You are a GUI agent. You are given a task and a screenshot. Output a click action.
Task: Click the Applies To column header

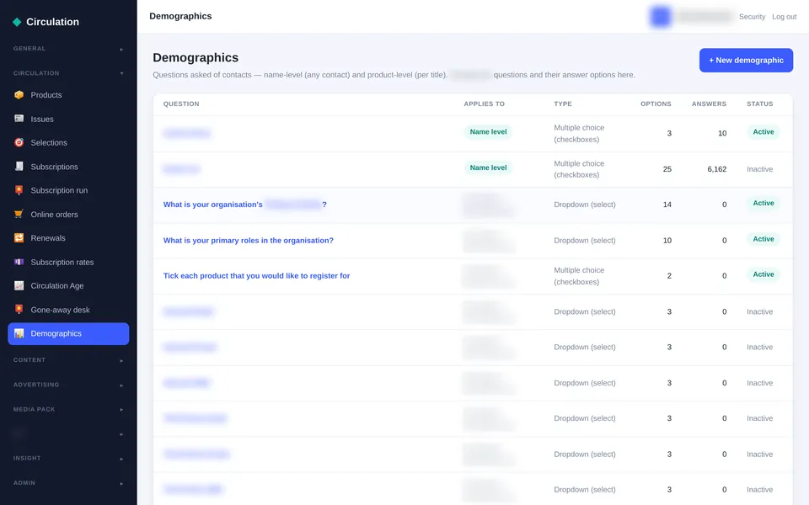pos(484,104)
